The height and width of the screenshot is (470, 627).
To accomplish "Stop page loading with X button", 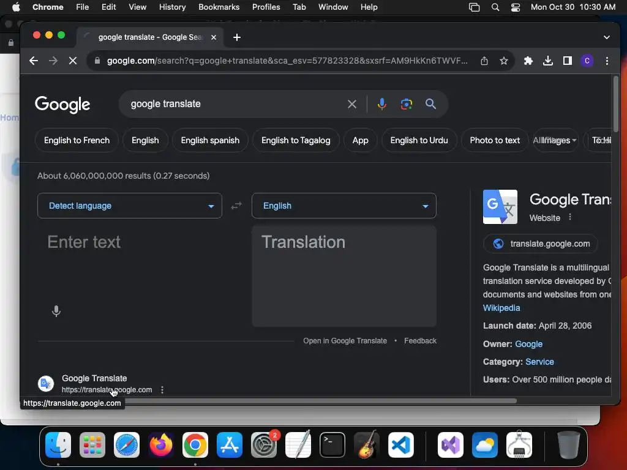I will (73, 61).
